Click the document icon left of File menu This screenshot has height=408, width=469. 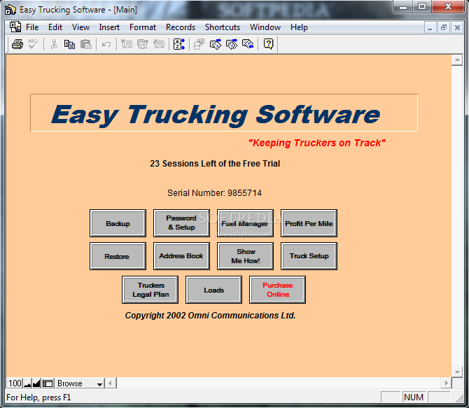15,27
